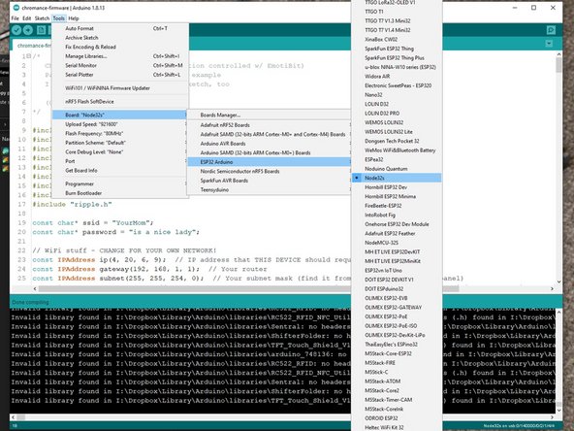Screen dimensions: 574x431
Task: Expand Arduino AVR Boards submenu
Action: (x=270, y=144)
